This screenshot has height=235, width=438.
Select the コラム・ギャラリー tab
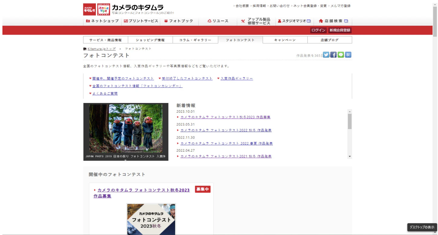pyautogui.click(x=195, y=40)
